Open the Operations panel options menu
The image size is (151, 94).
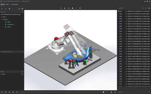[22, 12]
